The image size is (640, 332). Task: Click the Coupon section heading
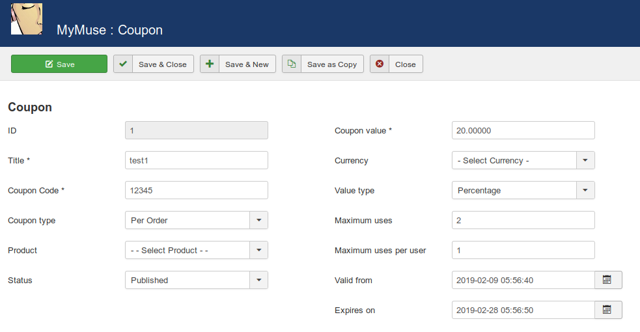pos(30,107)
